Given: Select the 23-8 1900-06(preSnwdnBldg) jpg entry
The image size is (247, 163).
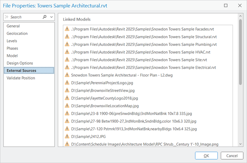Looking at the screenshot, I should coord(132,113).
